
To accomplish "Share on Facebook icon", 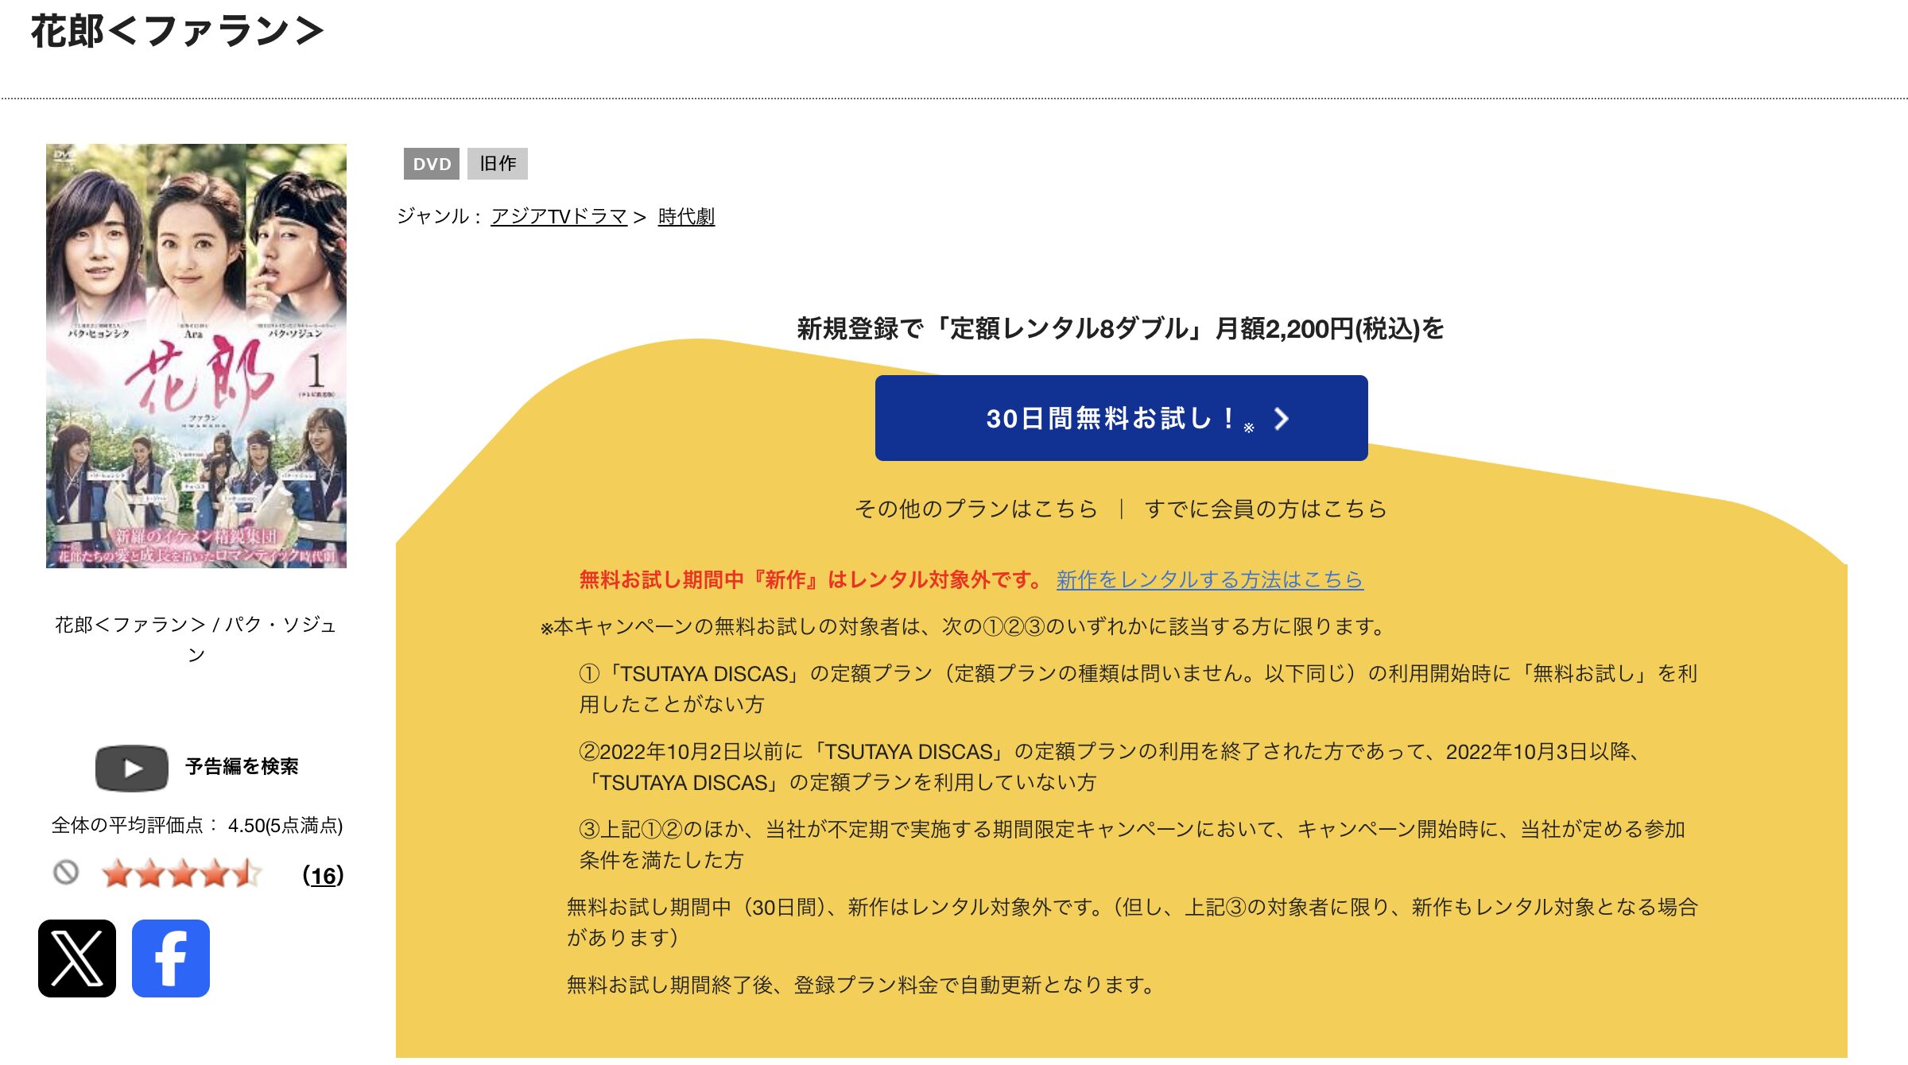I will [x=171, y=958].
